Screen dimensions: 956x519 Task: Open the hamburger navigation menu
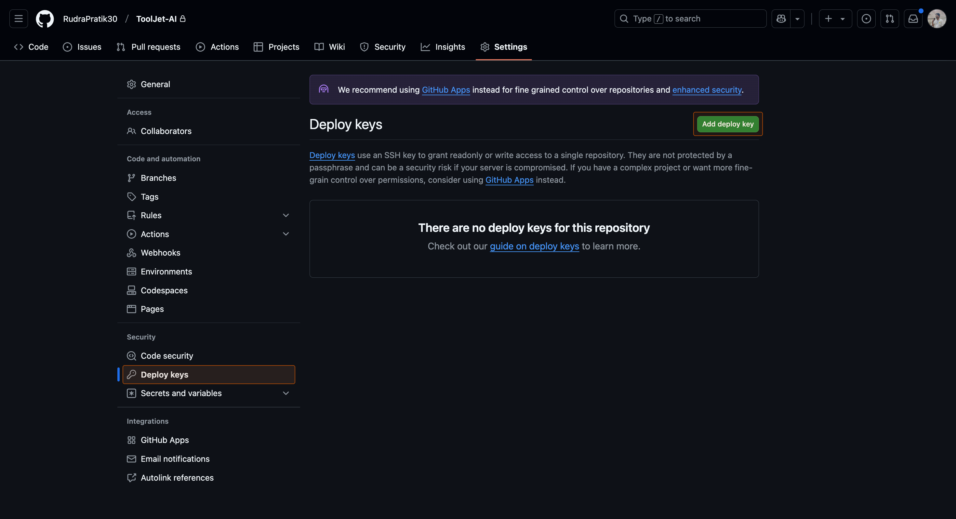click(18, 19)
